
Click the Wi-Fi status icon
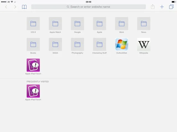coord(12,2)
